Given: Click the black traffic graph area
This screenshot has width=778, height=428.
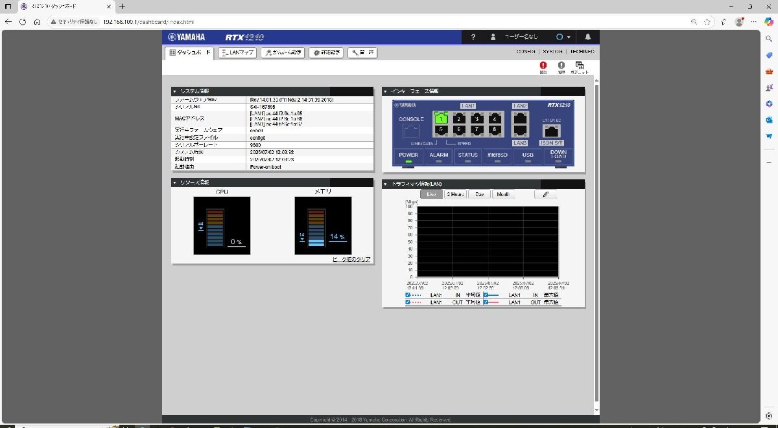Looking at the screenshot, I should coord(488,242).
